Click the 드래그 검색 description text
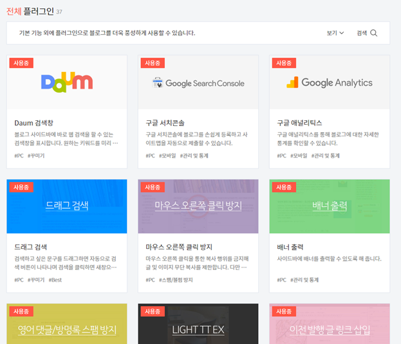401x344 pixels. coord(66,263)
